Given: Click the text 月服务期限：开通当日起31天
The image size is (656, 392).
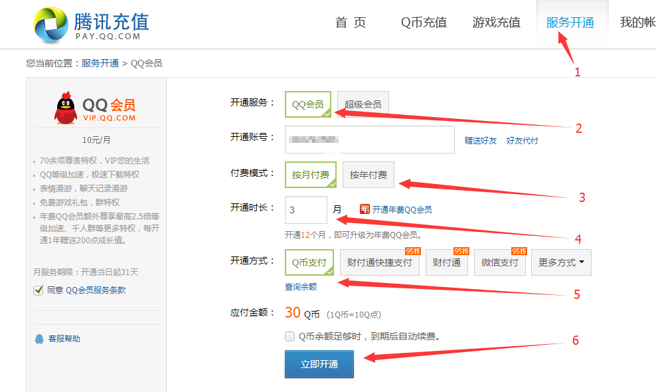Looking at the screenshot, I should [86, 272].
